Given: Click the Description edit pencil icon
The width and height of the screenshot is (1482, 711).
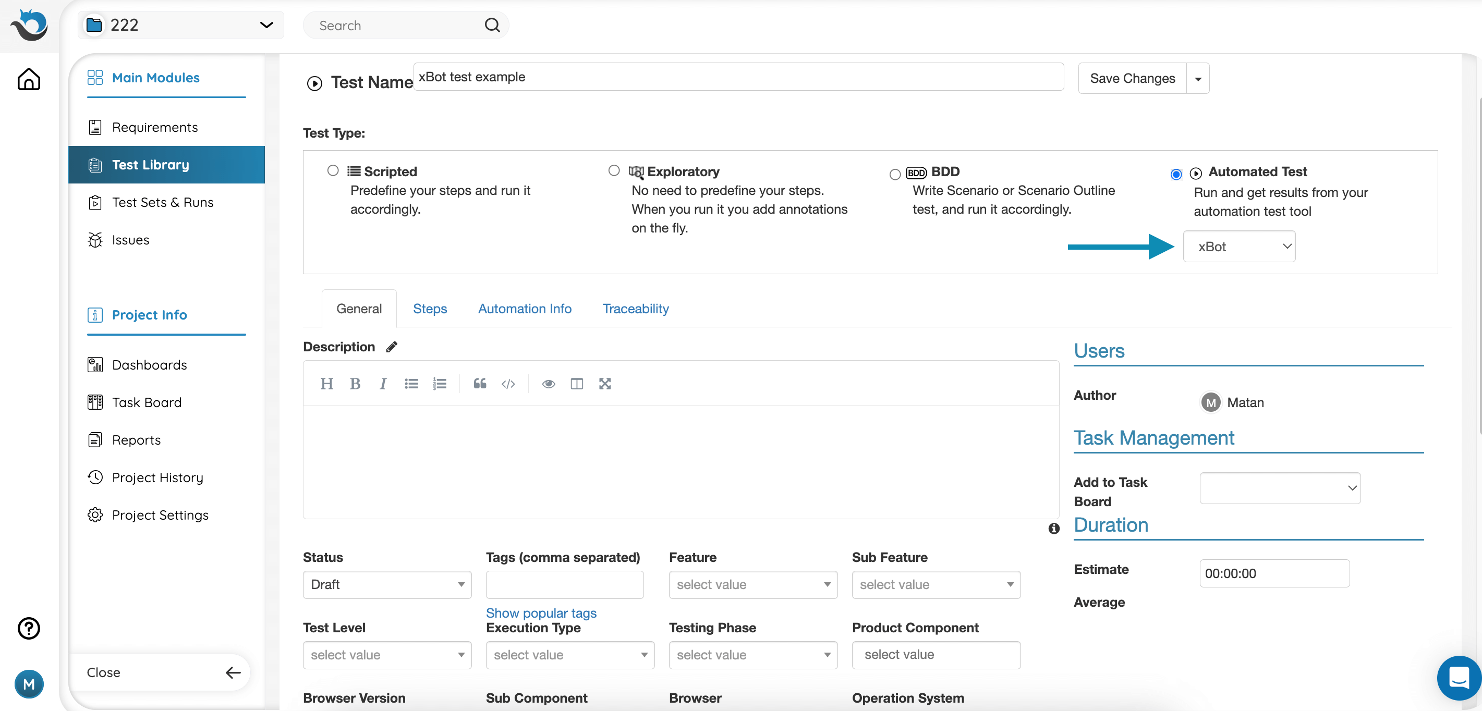Looking at the screenshot, I should click(x=392, y=347).
